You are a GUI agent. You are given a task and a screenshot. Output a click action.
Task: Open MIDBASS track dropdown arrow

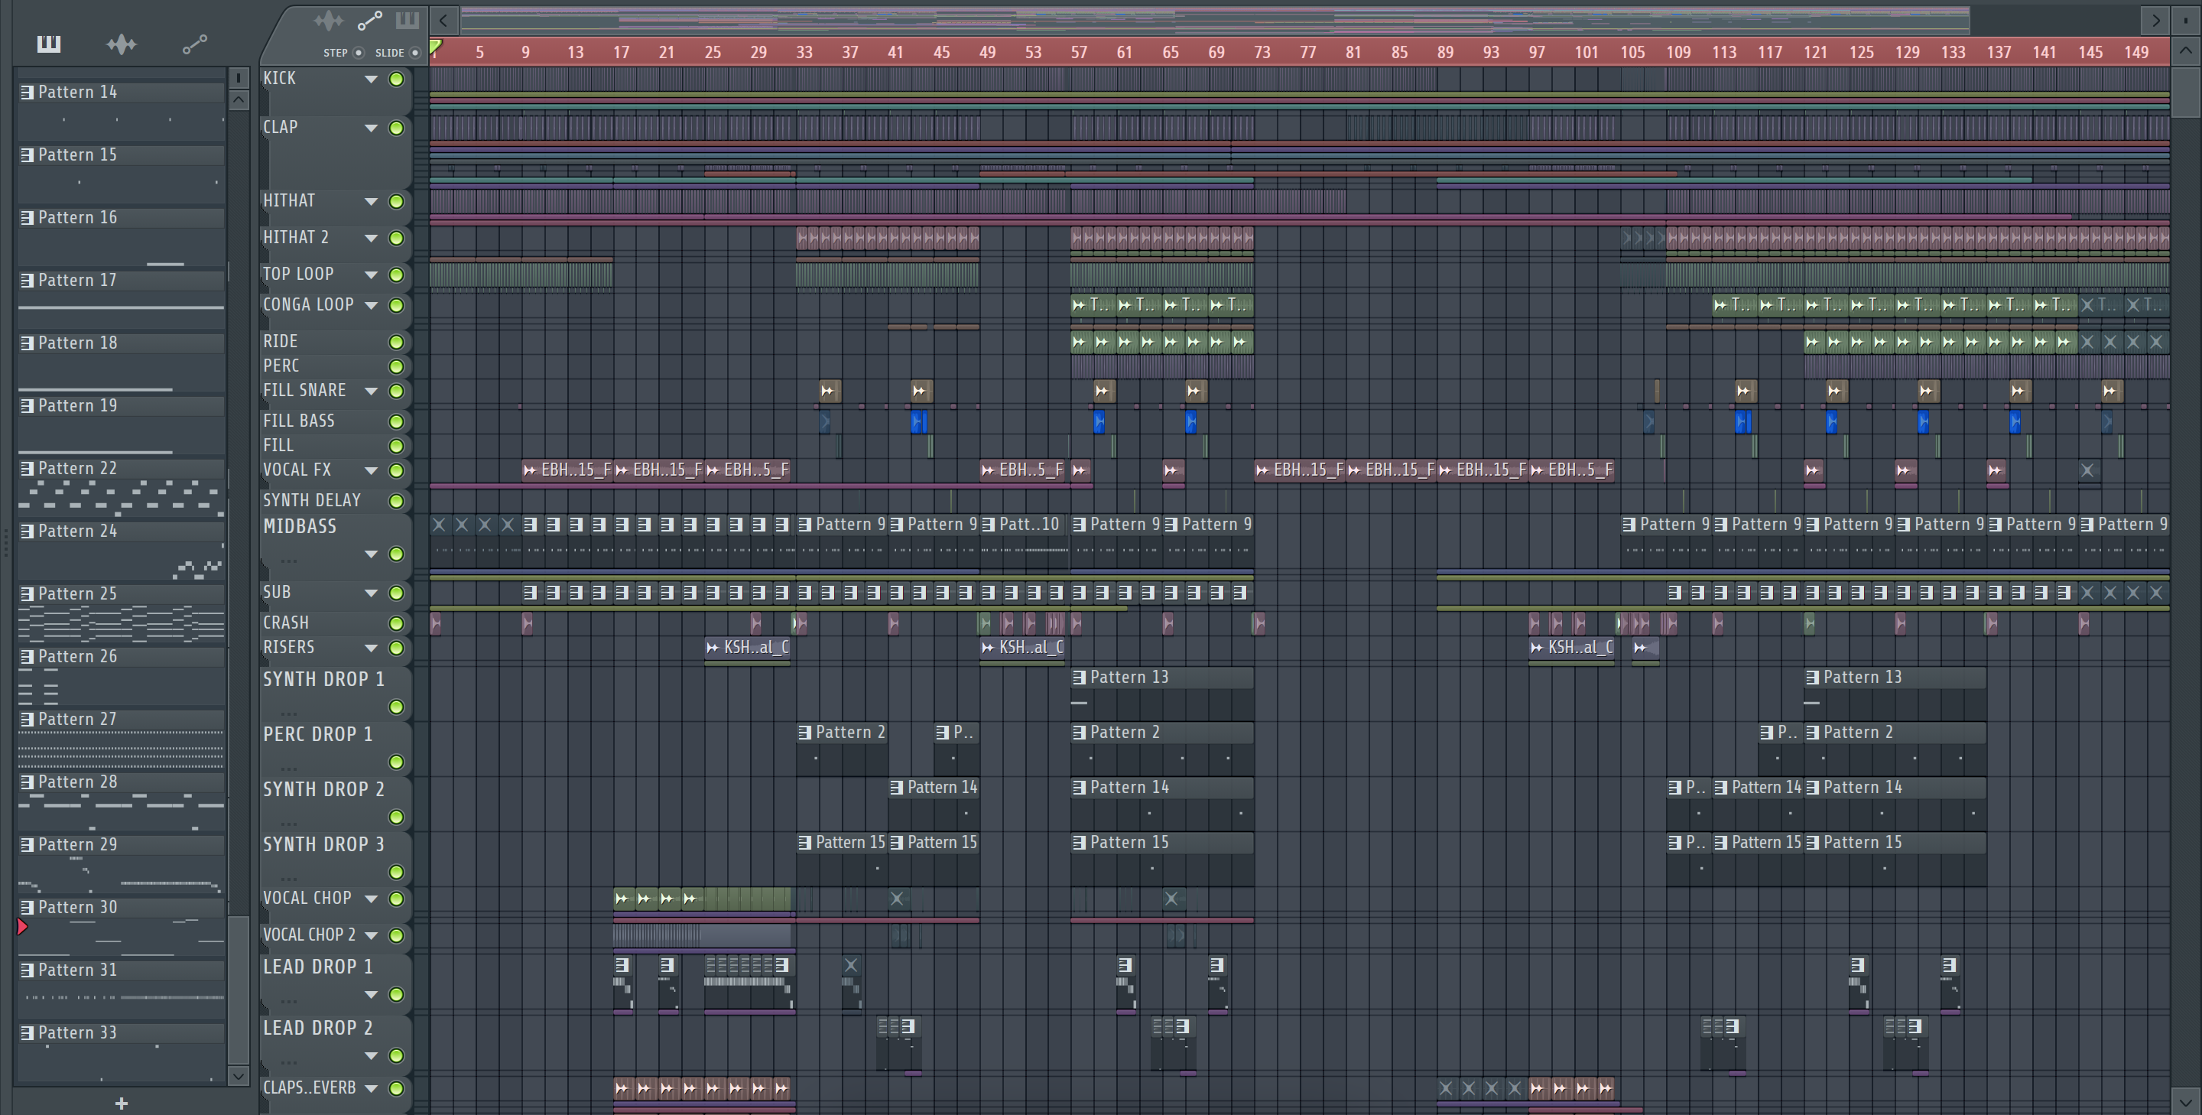point(371,554)
